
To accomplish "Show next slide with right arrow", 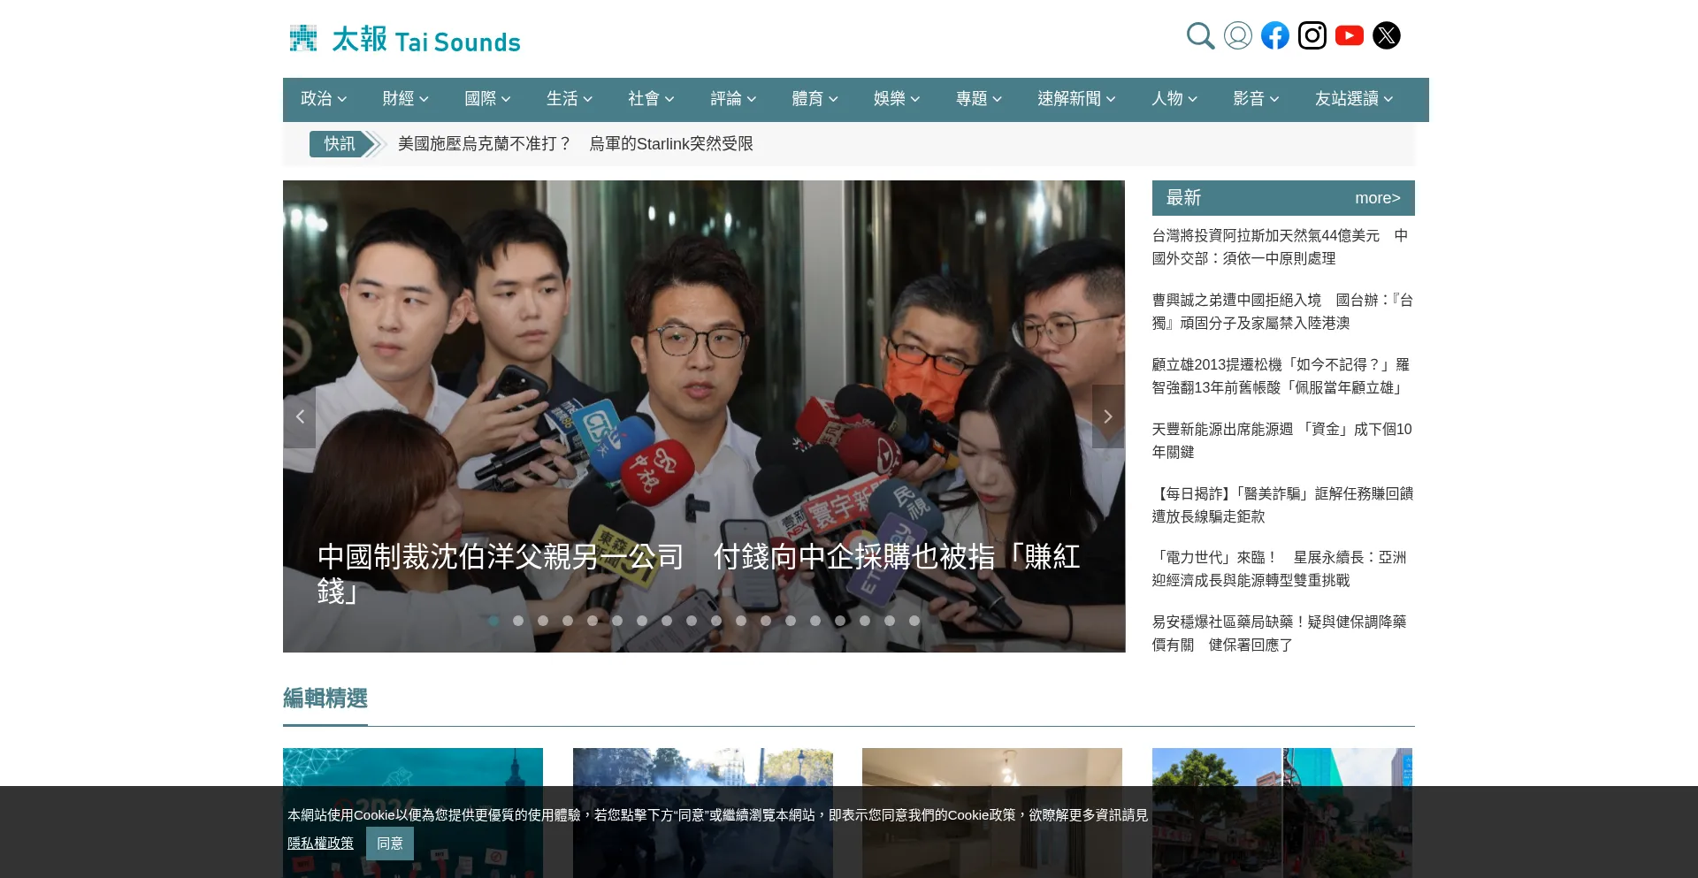I will pos(1108,416).
